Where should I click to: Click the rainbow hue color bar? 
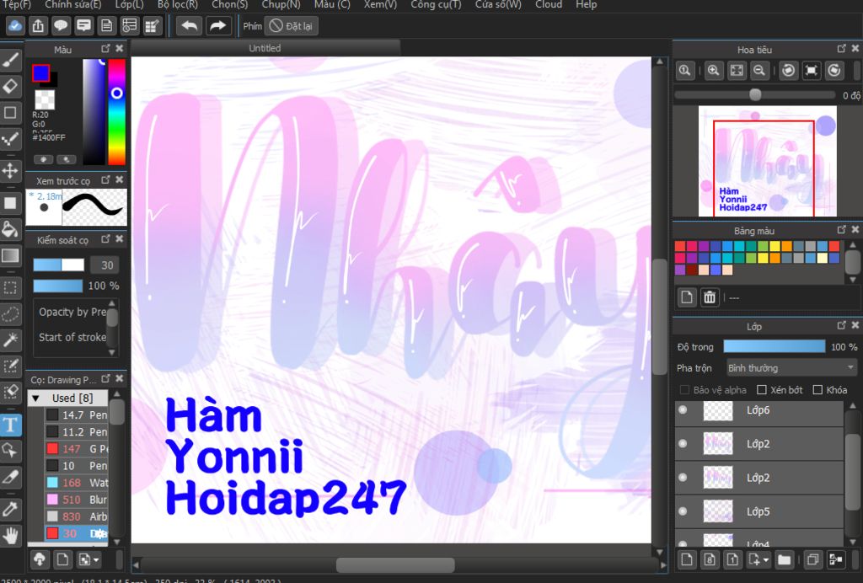pyautogui.click(x=116, y=112)
